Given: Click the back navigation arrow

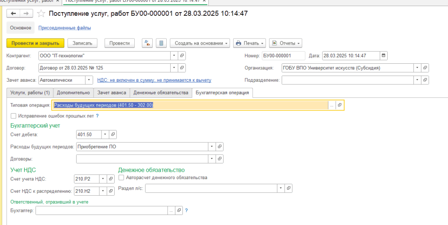Looking at the screenshot, I should tap(13, 14).
